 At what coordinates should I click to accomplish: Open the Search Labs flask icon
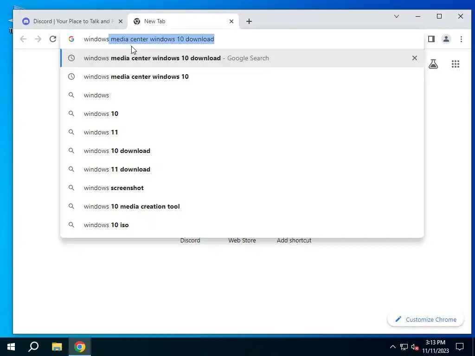click(x=433, y=64)
